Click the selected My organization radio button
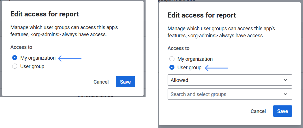The height and width of the screenshot is (128, 303). point(15,58)
